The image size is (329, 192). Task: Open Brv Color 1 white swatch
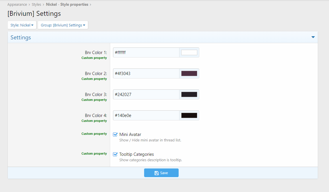click(x=189, y=53)
